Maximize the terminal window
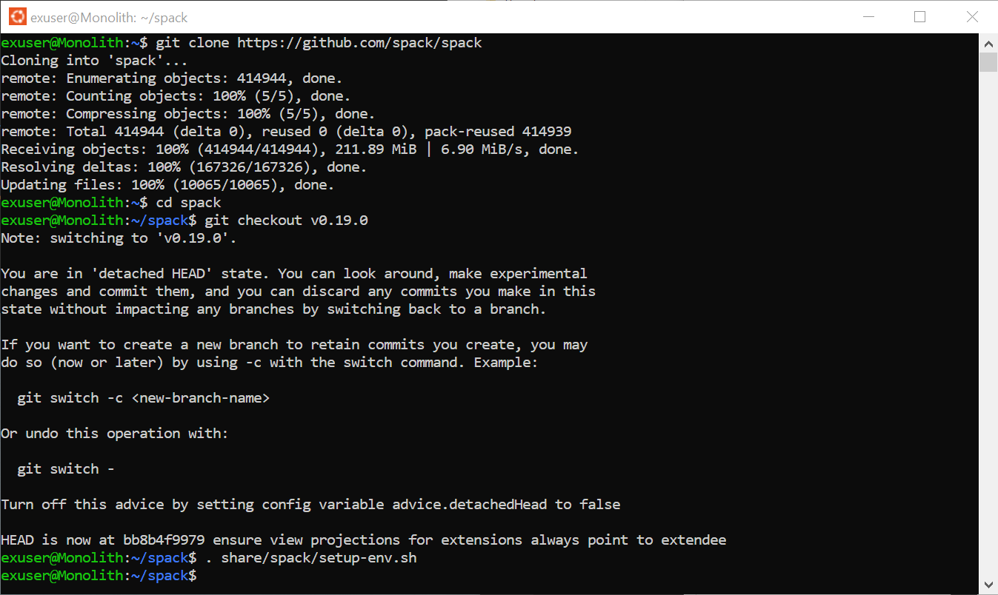This screenshot has height=595, width=998. click(920, 17)
